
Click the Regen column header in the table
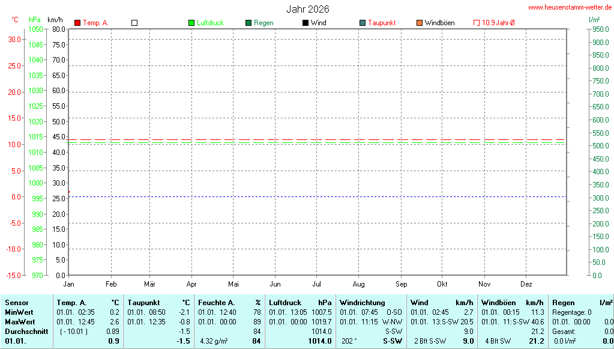coord(563,303)
